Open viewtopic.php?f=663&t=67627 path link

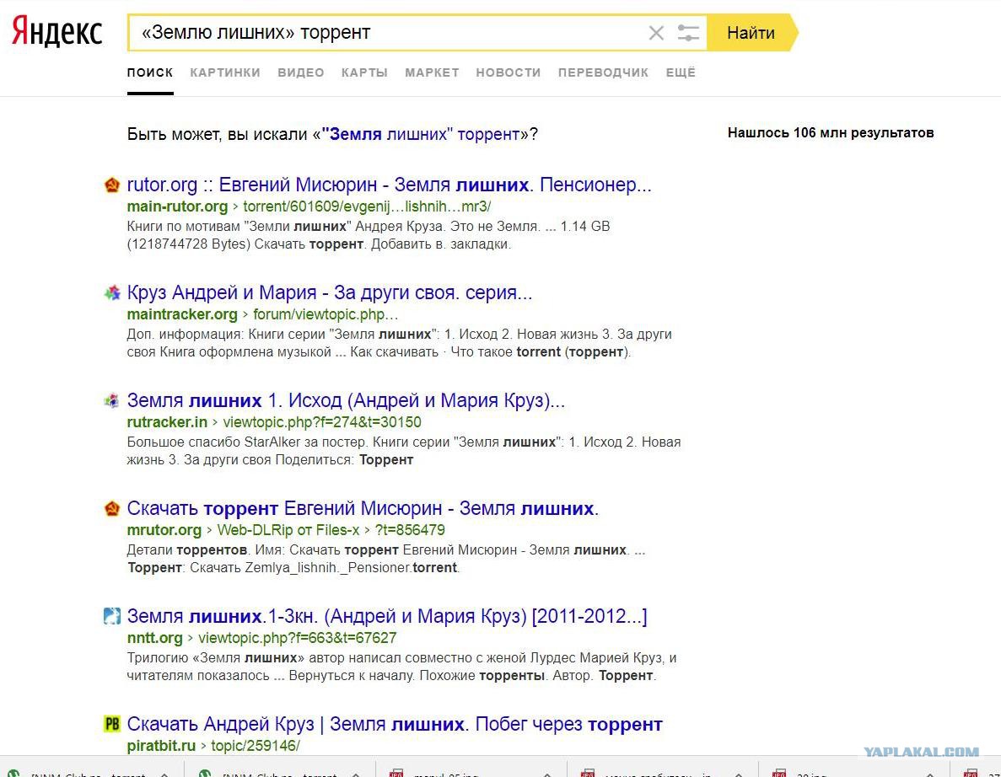click(298, 638)
